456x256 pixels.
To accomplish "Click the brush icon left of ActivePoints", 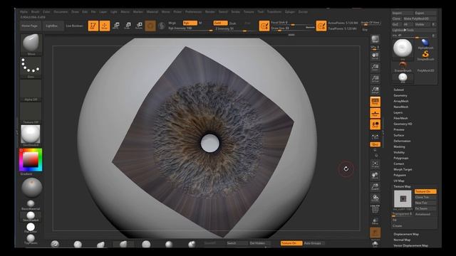I will click(321, 26).
